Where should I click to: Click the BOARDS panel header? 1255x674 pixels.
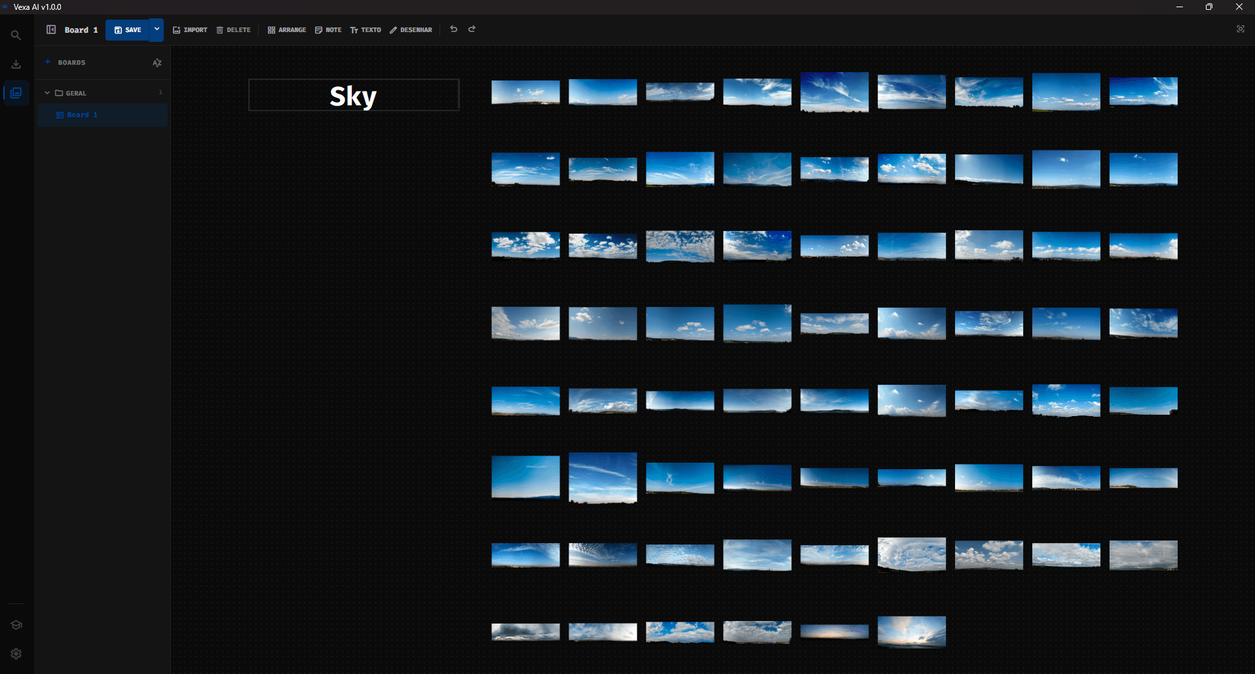click(x=71, y=63)
